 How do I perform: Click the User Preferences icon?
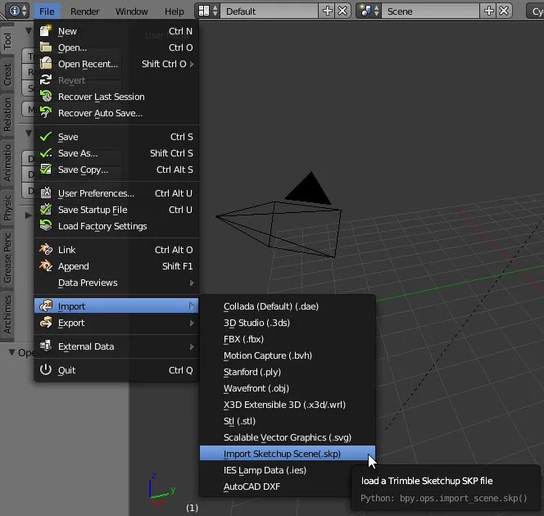pos(45,192)
